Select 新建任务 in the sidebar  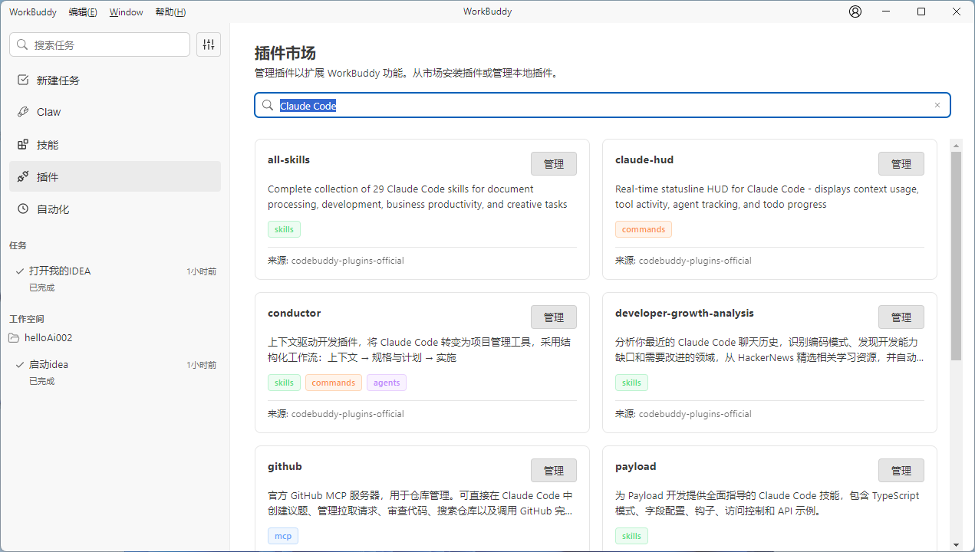click(115, 80)
